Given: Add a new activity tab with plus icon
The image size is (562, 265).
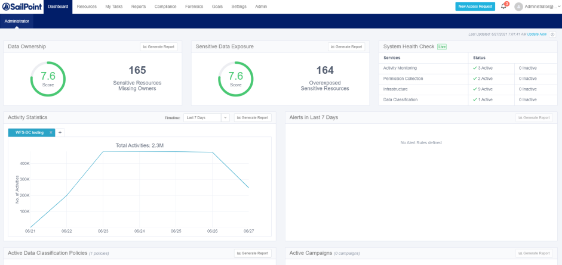Looking at the screenshot, I should click(60, 132).
